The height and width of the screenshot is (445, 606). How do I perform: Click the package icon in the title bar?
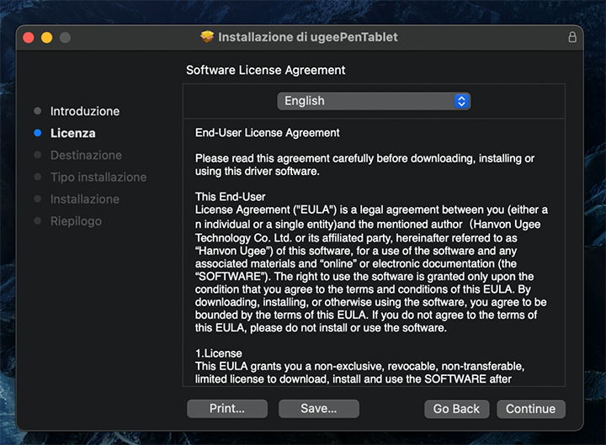coord(207,37)
